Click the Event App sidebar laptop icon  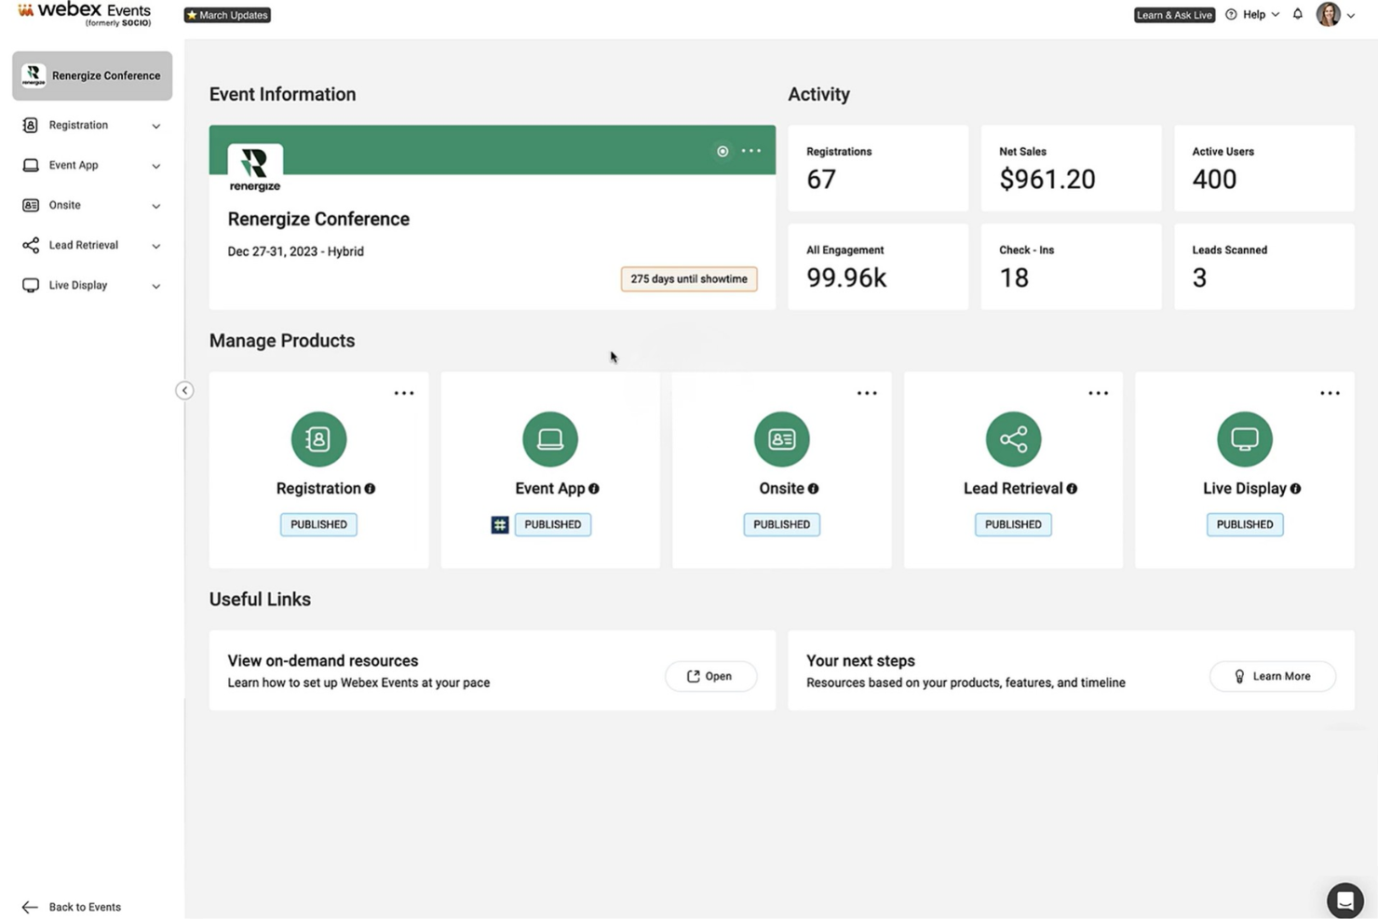pyautogui.click(x=31, y=165)
